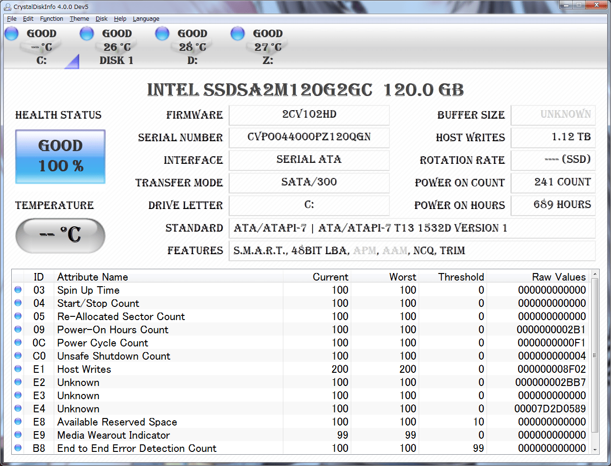611x466 pixels.
Task: Click the CrystalDiskInfo title bar app icon
Action: pyautogui.click(x=7, y=7)
